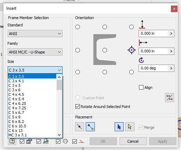
Task: Toggle checkbox beside computer icon
Action: 39,141
